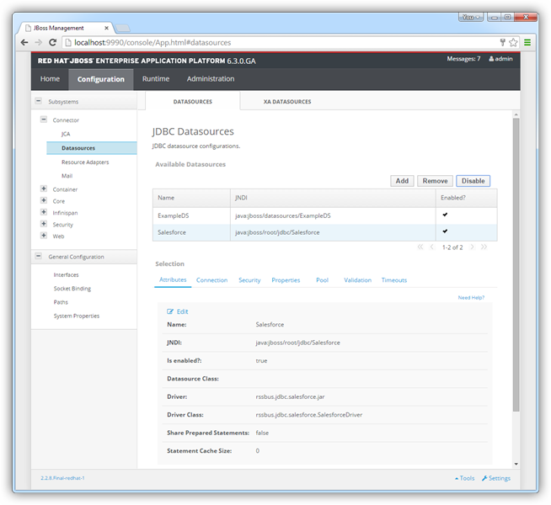Screen dimensions: 551x505
Task: Open the Settings wrench in the footer
Action: point(485,478)
